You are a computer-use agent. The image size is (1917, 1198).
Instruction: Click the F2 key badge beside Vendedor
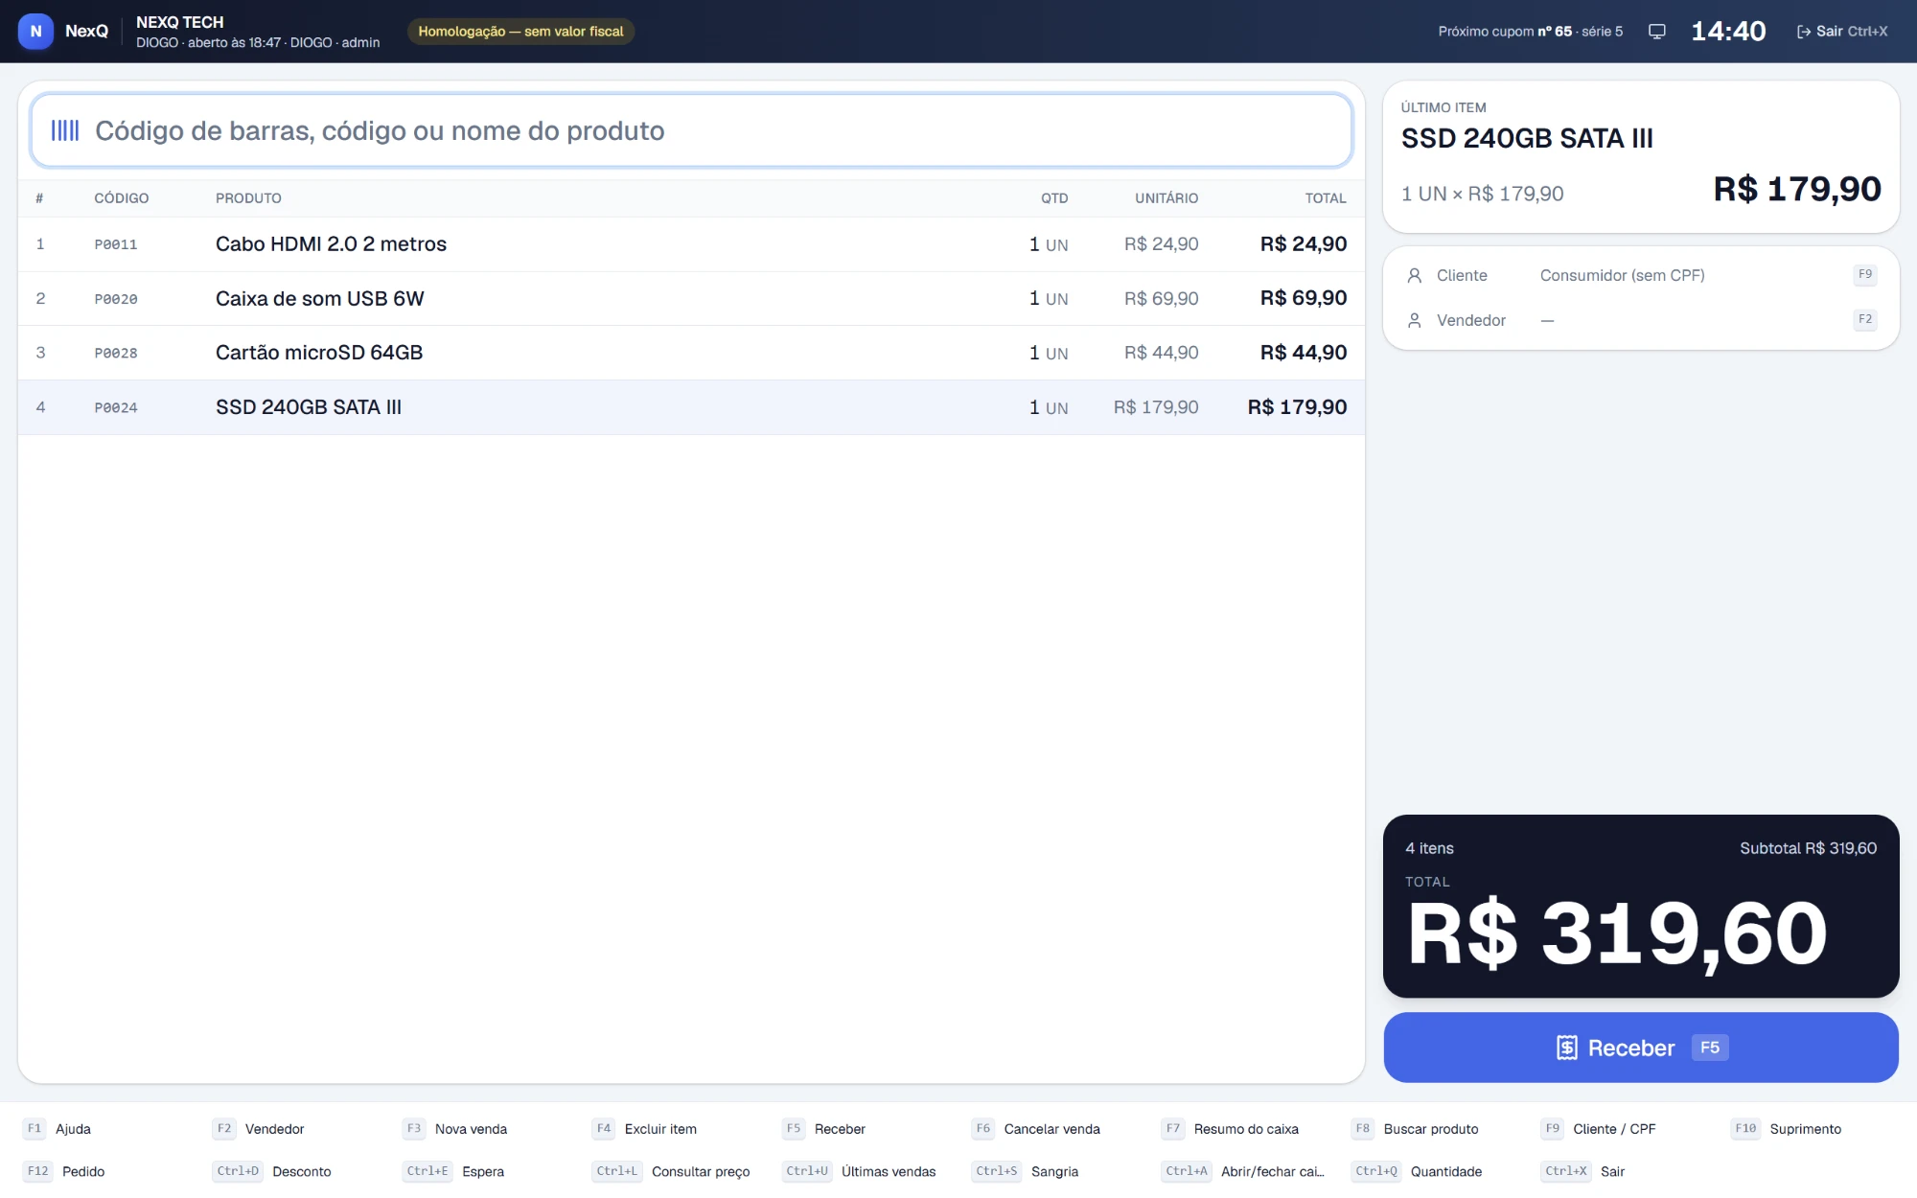point(1864,319)
